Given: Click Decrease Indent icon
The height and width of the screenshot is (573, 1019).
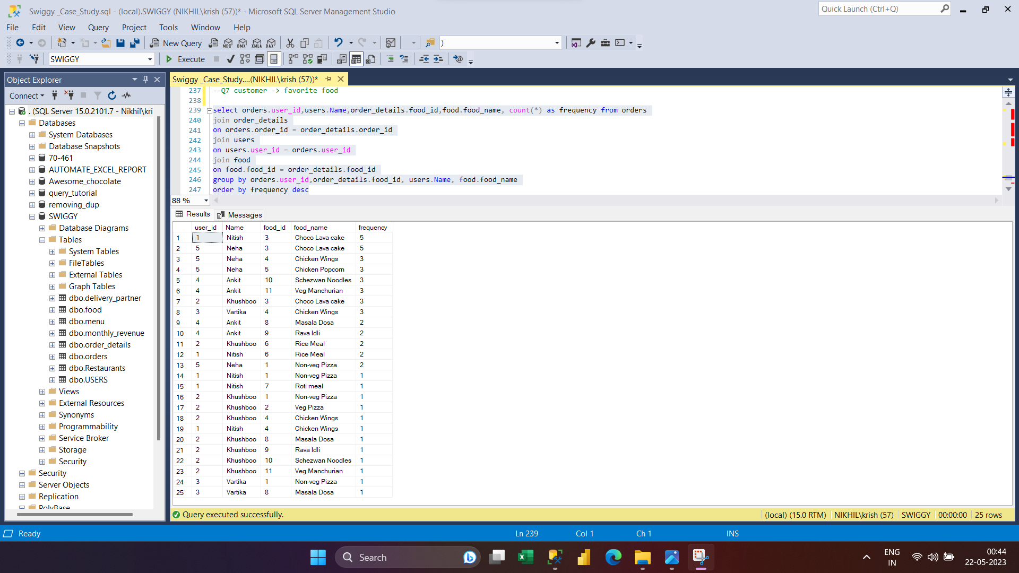Looking at the screenshot, I should pos(424,59).
